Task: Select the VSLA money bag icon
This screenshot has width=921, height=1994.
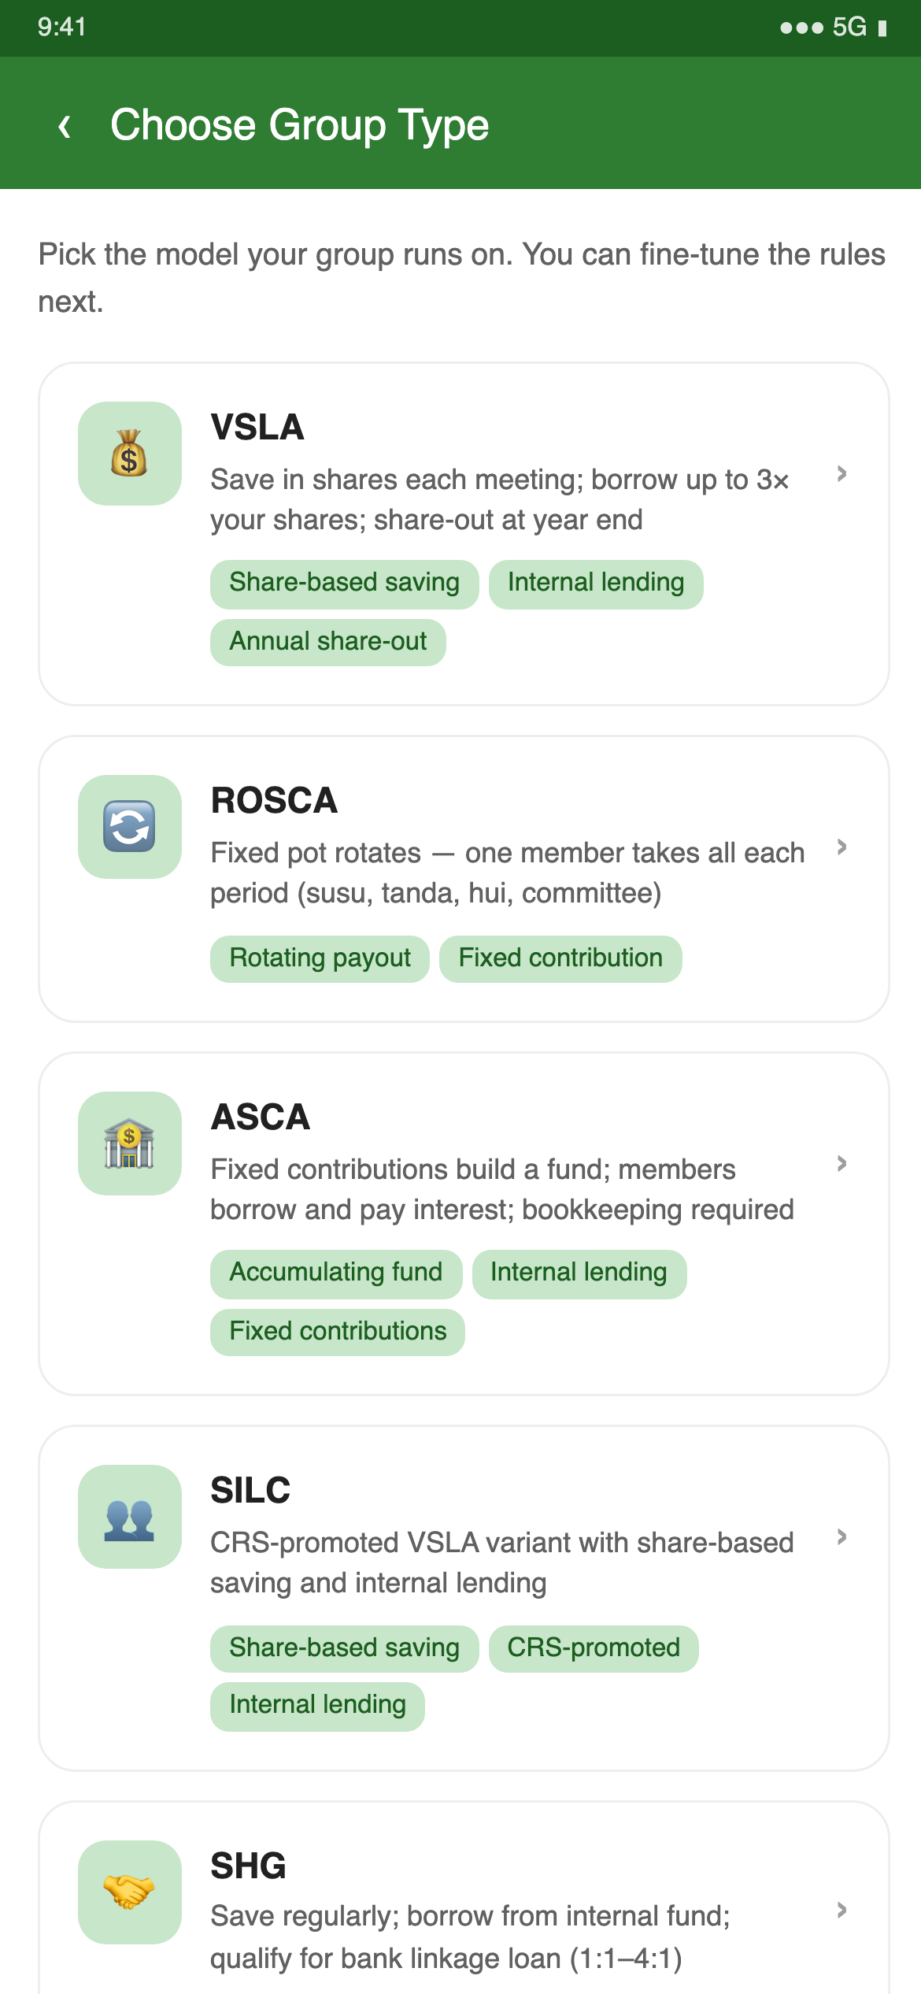Action: click(130, 454)
